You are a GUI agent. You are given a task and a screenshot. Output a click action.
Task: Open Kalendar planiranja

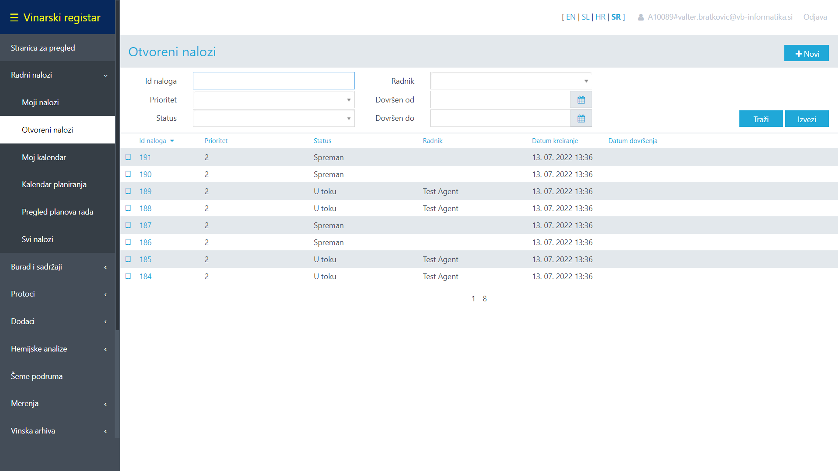pos(57,184)
